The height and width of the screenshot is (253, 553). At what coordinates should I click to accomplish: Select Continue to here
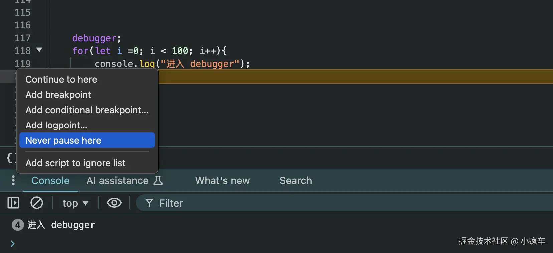tap(61, 79)
